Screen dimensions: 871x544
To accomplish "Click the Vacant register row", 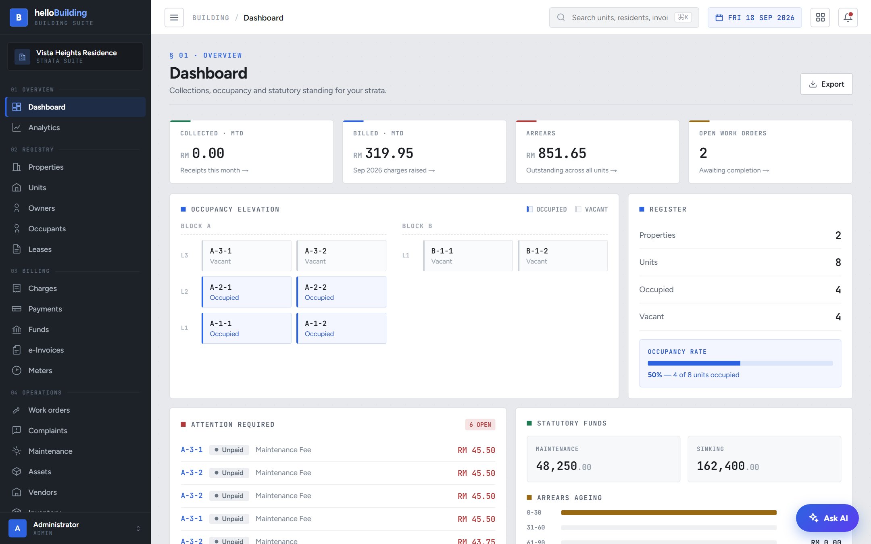I will [740, 316].
